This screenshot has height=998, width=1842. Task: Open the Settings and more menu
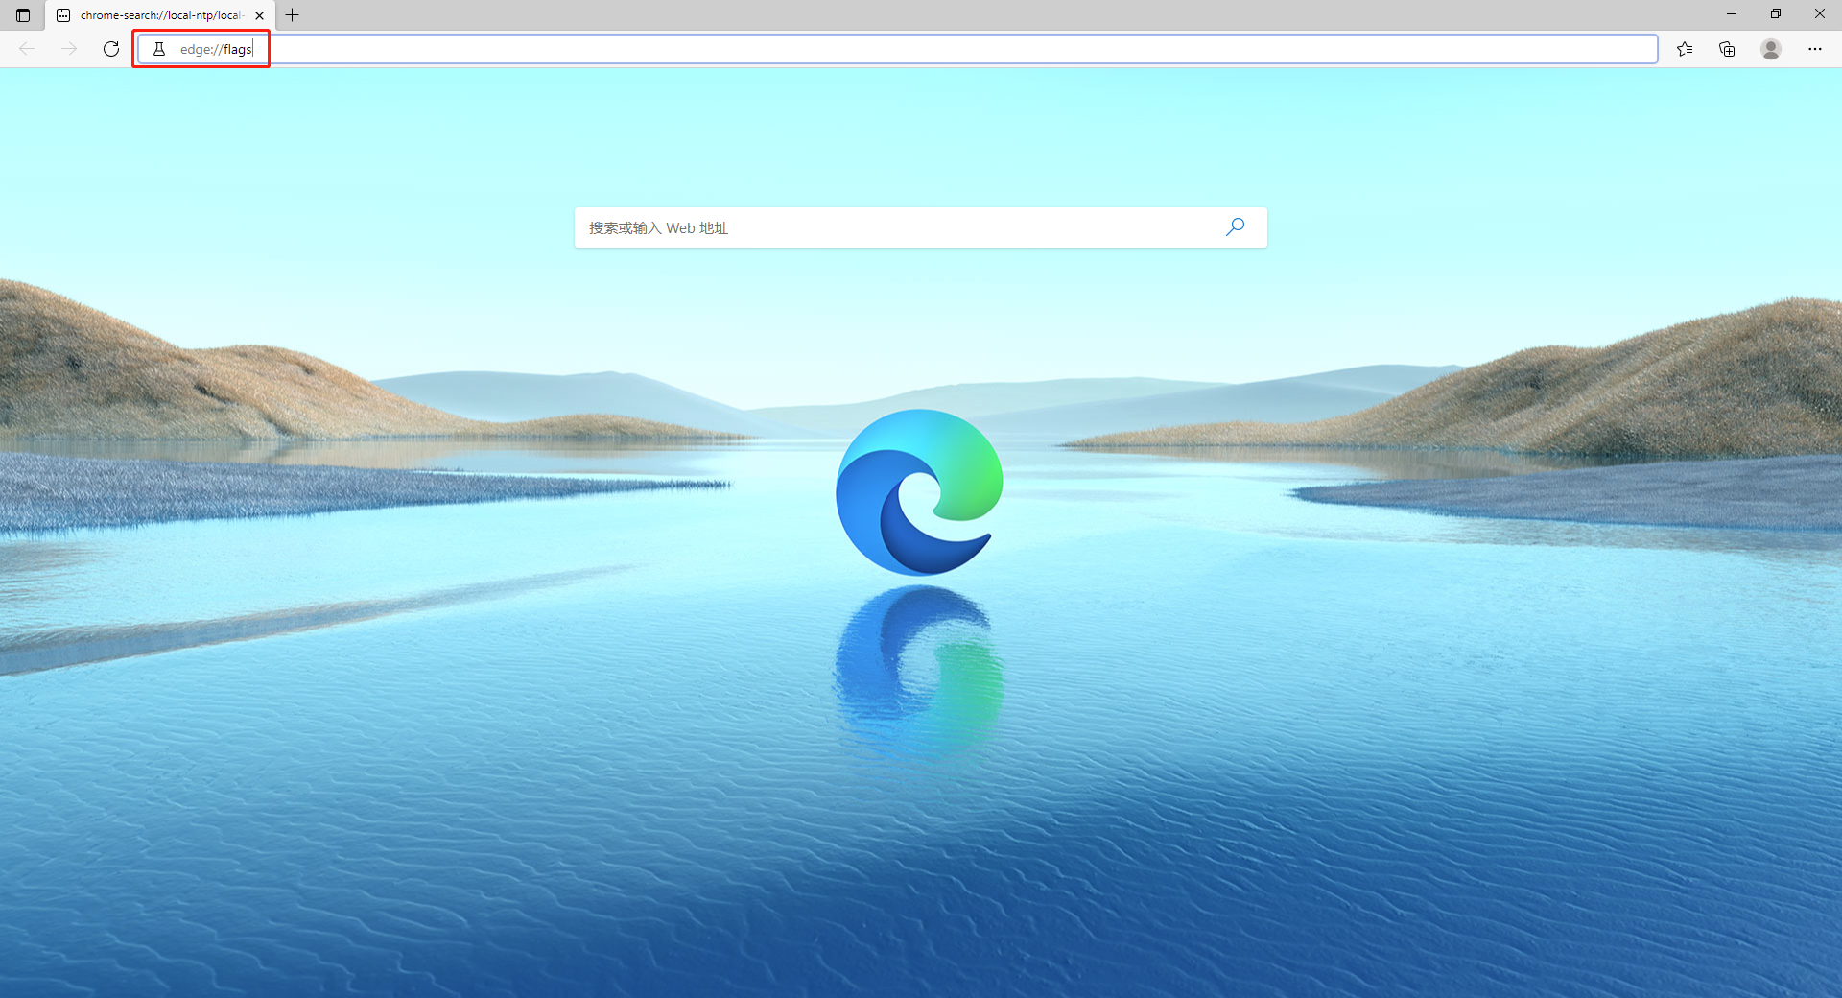tap(1815, 49)
